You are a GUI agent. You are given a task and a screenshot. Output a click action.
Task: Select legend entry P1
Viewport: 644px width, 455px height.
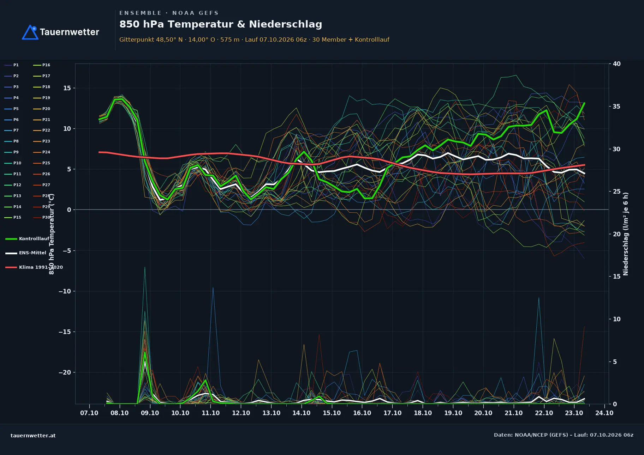click(11, 65)
